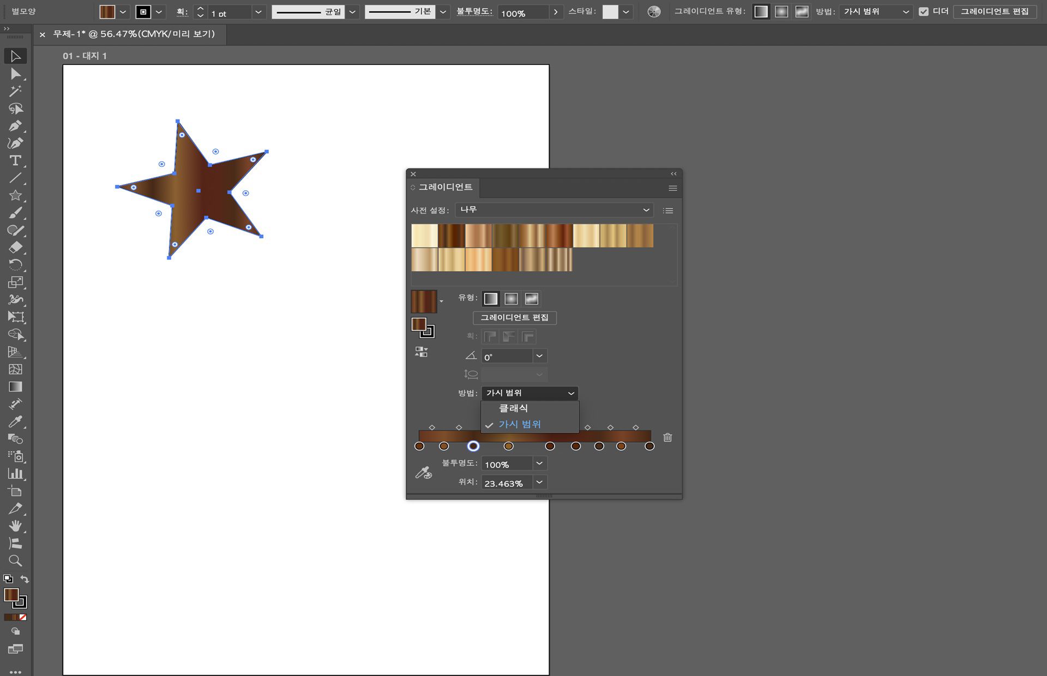
Task: Select the Zoom tool
Action: 15,560
